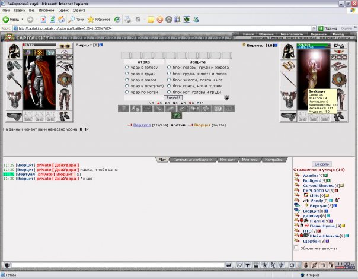Click the save (floppy disk) chat icon
Image resolution: width=358 pixels, height=279 pixels.
click(256, 265)
